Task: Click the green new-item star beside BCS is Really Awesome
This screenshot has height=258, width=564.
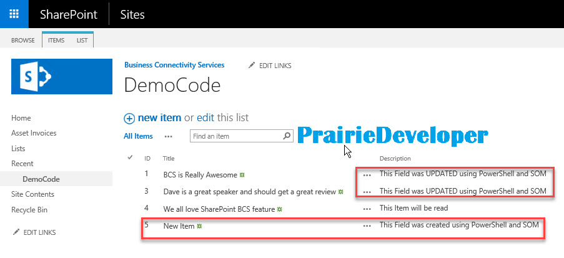Action: [242, 175]
